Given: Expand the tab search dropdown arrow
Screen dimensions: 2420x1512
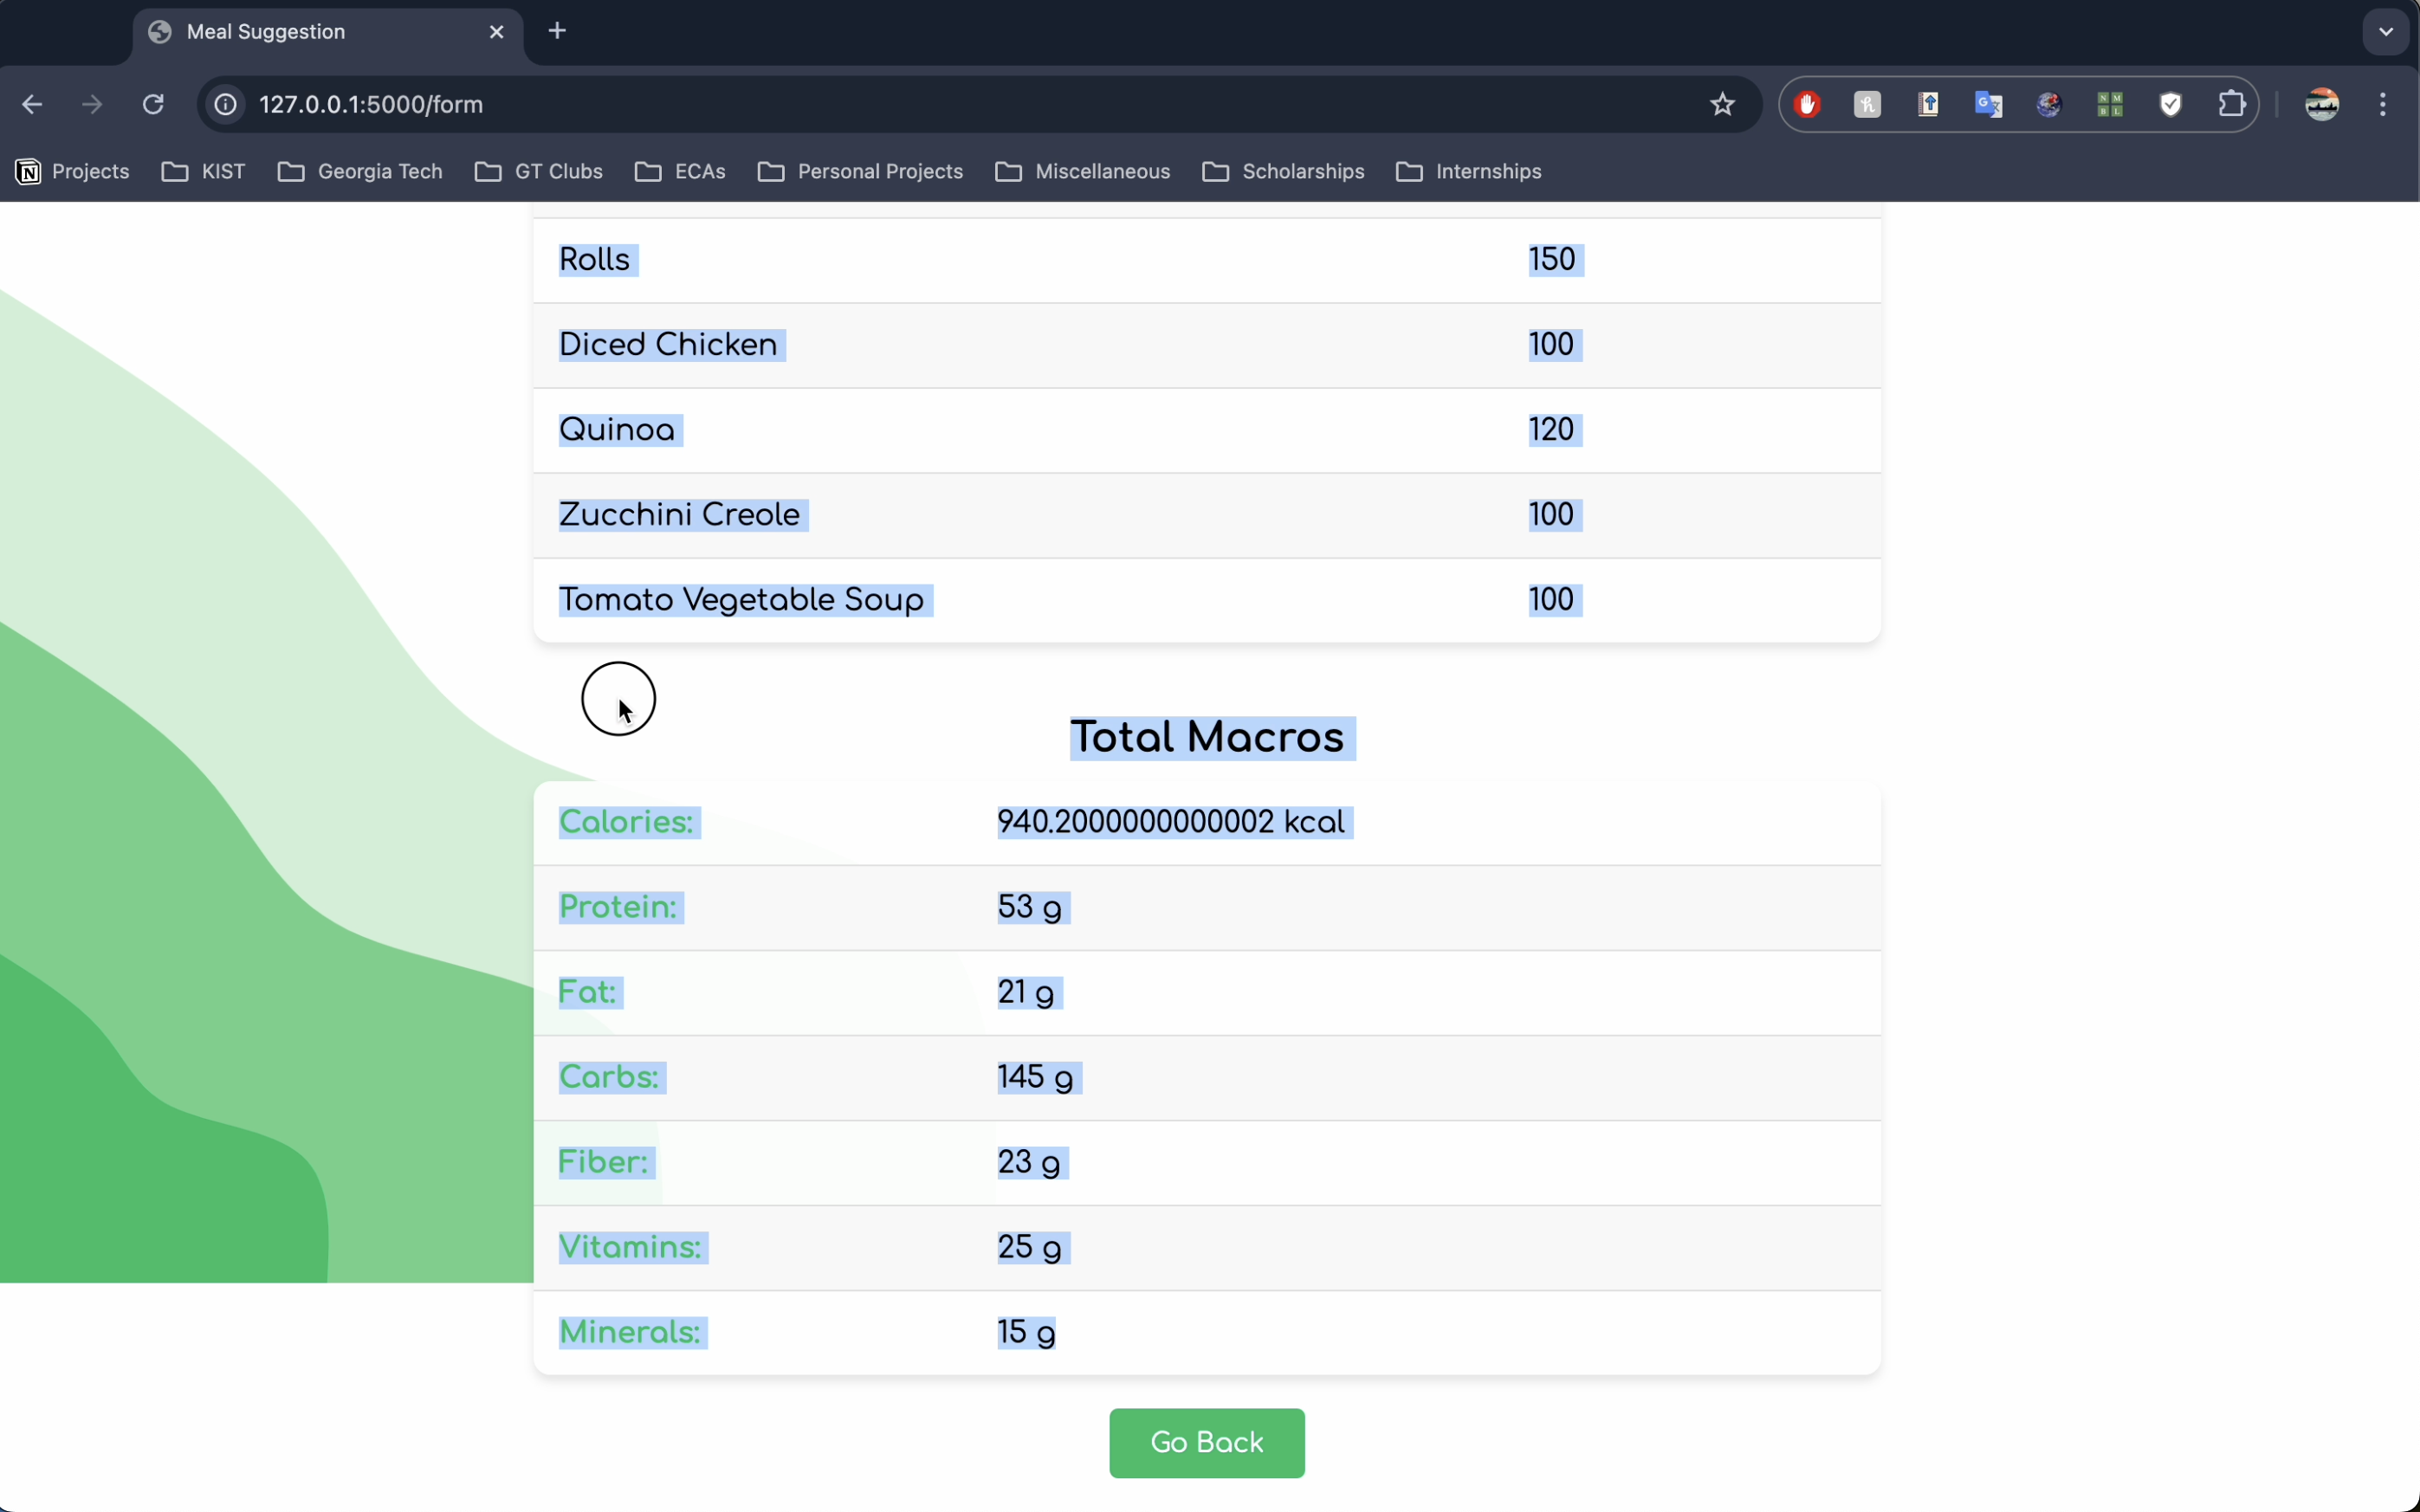Looking at the screenshot, I should point(2386,31).
